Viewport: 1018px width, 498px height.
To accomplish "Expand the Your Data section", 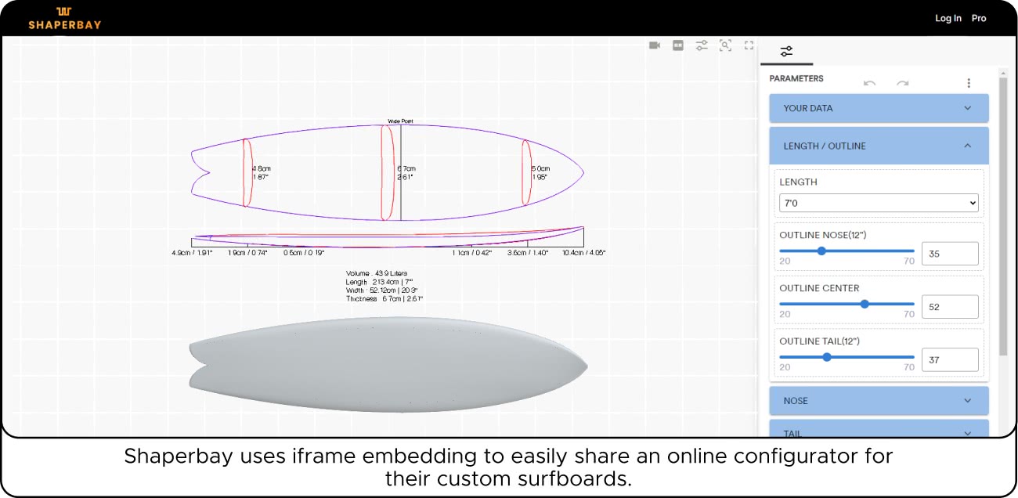I will (x=879, y=108).
